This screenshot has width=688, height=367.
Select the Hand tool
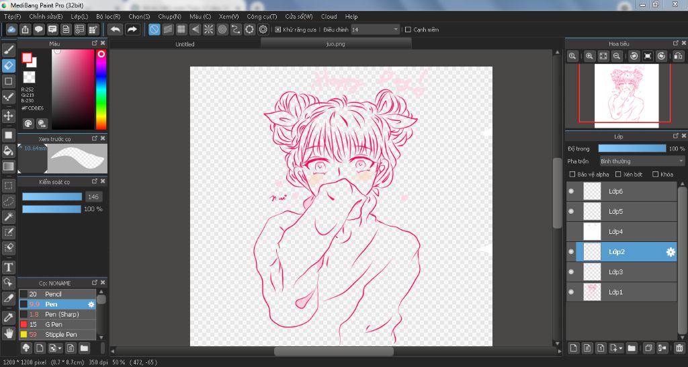coord(9,333)
